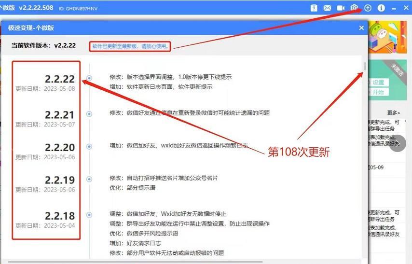
Task: Click the Wxid加好友无数据时停止 changelog line
Action: (x=168, y=214)
